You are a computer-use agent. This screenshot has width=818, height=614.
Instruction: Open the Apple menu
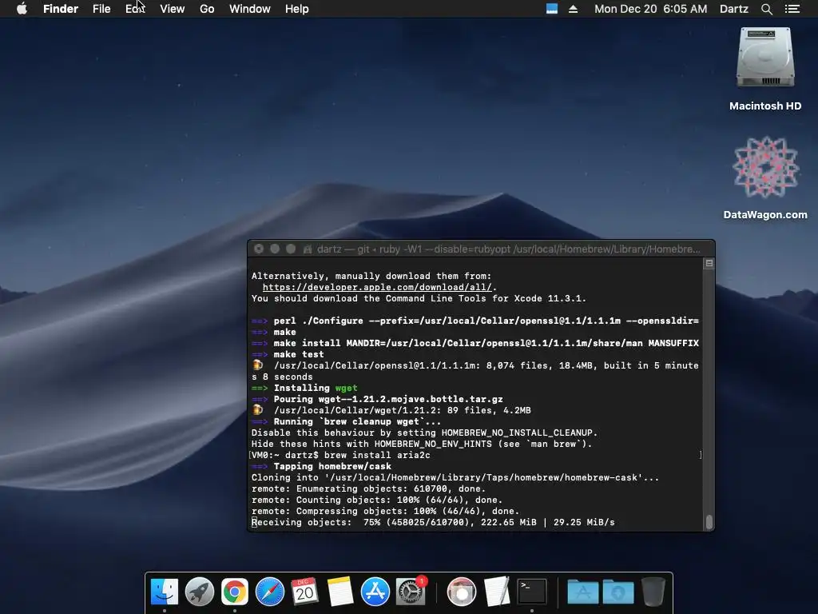22,9
